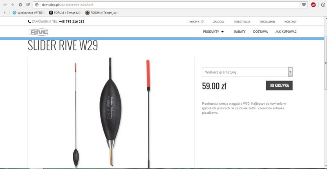Click the browser forward arrow

(13, 5)
